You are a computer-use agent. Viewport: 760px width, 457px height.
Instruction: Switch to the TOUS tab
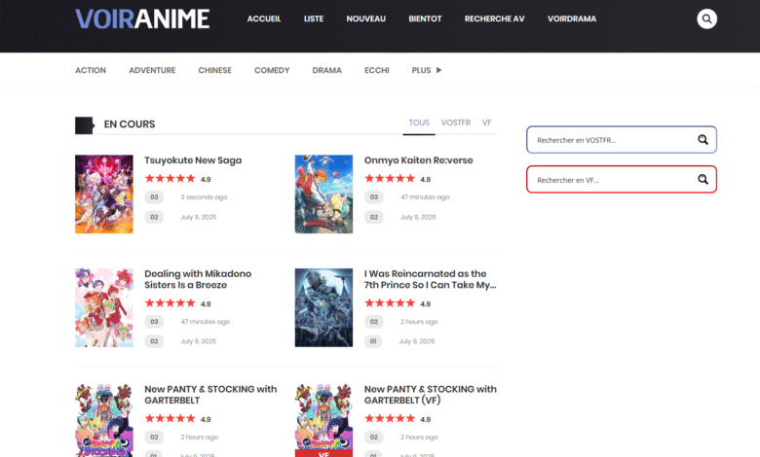(419, 123)
